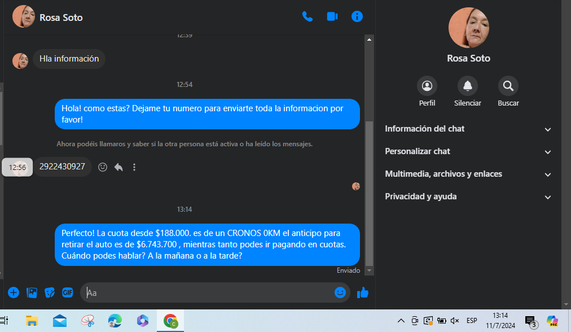
Task: React to the 2922430927 message with emoji
Action: pyautogui.click(x=103, y=167)
